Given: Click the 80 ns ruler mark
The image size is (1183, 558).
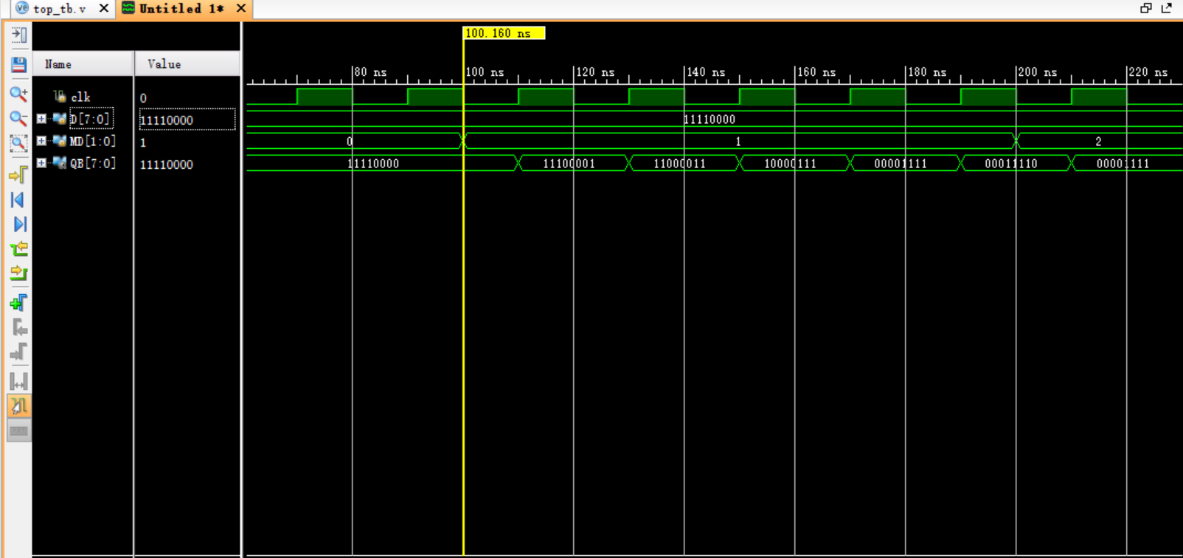Looking at the screenshot, I should [370, 72].
